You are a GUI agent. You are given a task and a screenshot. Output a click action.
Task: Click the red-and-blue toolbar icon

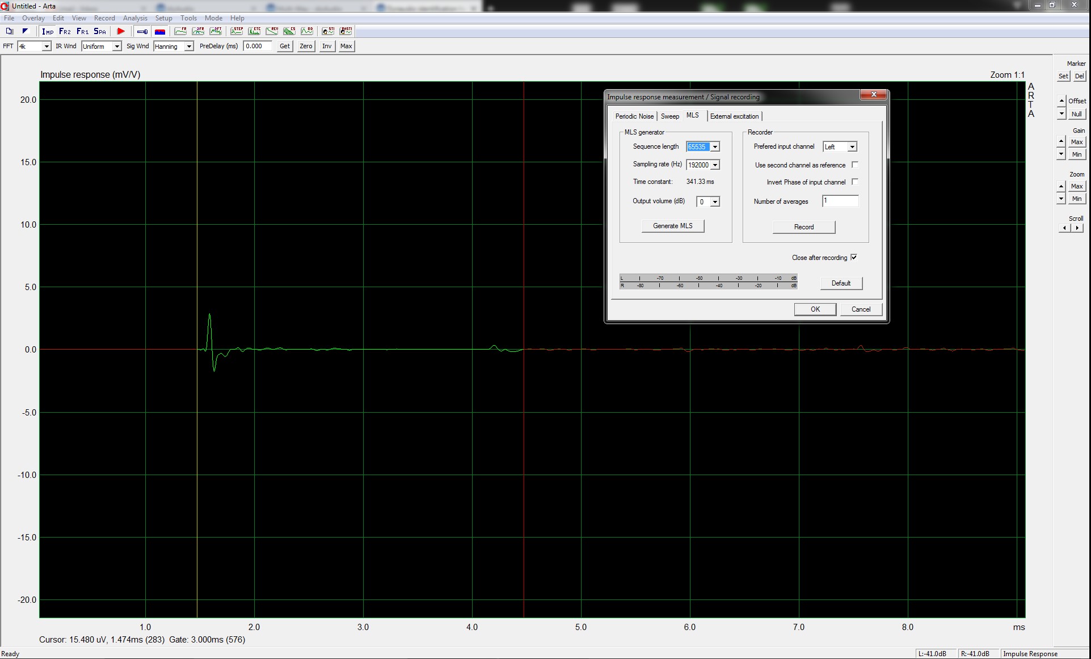160,31
